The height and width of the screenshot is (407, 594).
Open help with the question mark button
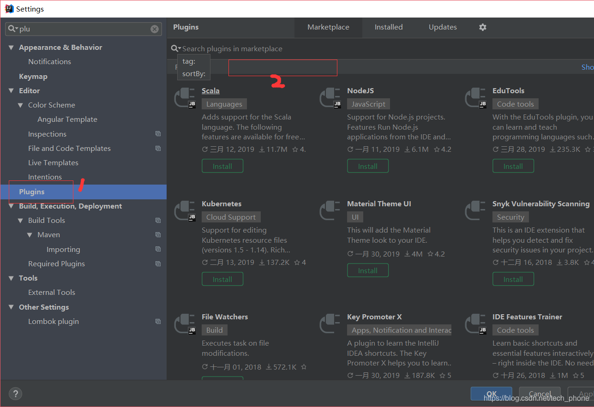pyautogui.click(x=15, y=394)
